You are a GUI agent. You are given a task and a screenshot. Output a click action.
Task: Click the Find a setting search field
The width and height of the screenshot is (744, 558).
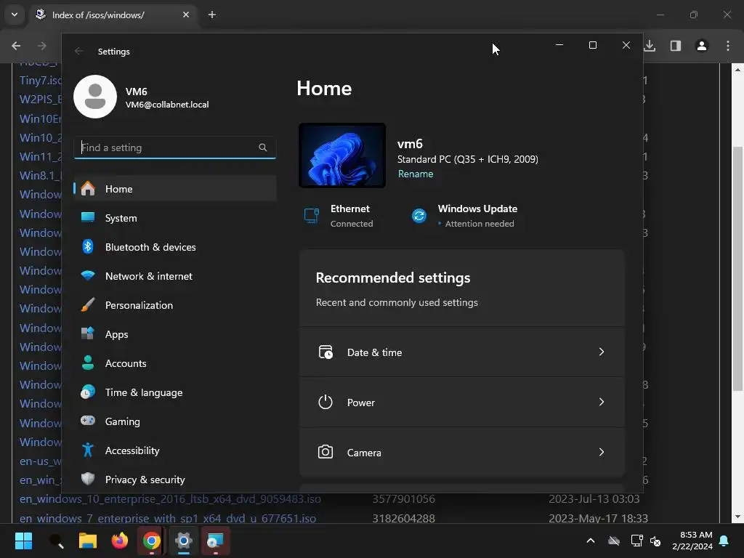(x=175, y=147)
